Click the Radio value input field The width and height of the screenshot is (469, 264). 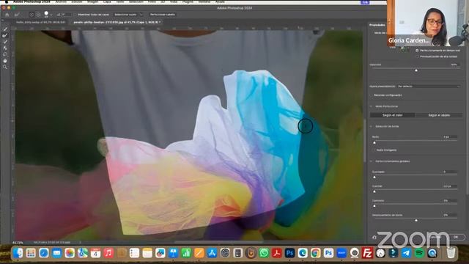pos(450,137)
